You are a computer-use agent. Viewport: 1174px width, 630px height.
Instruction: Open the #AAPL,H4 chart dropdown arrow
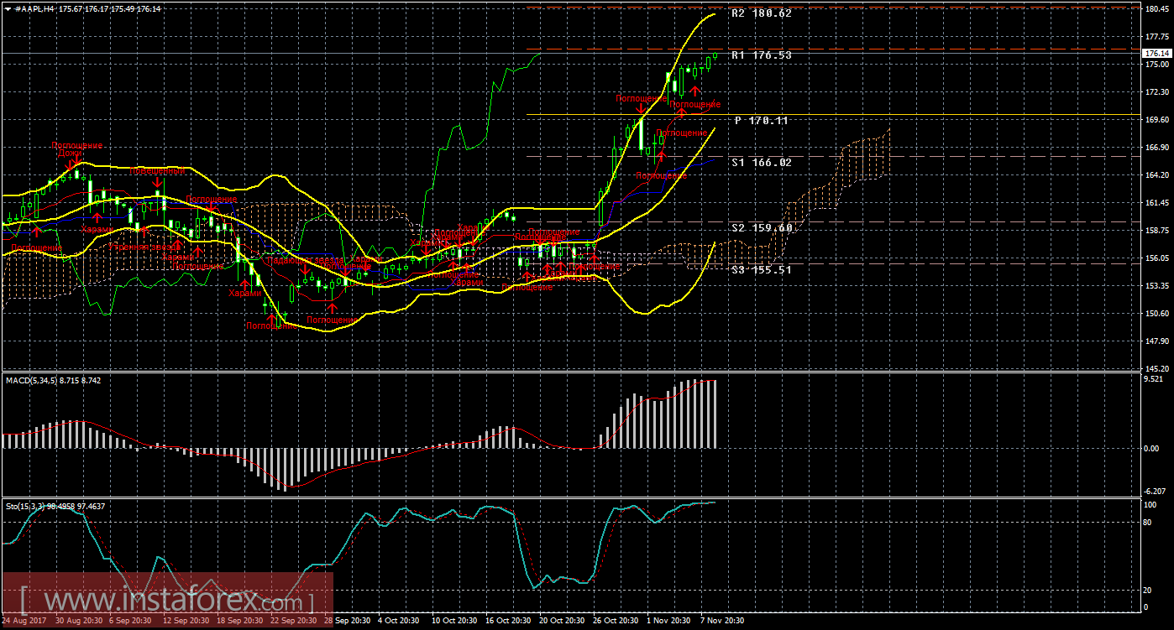(x=8, y=8)
